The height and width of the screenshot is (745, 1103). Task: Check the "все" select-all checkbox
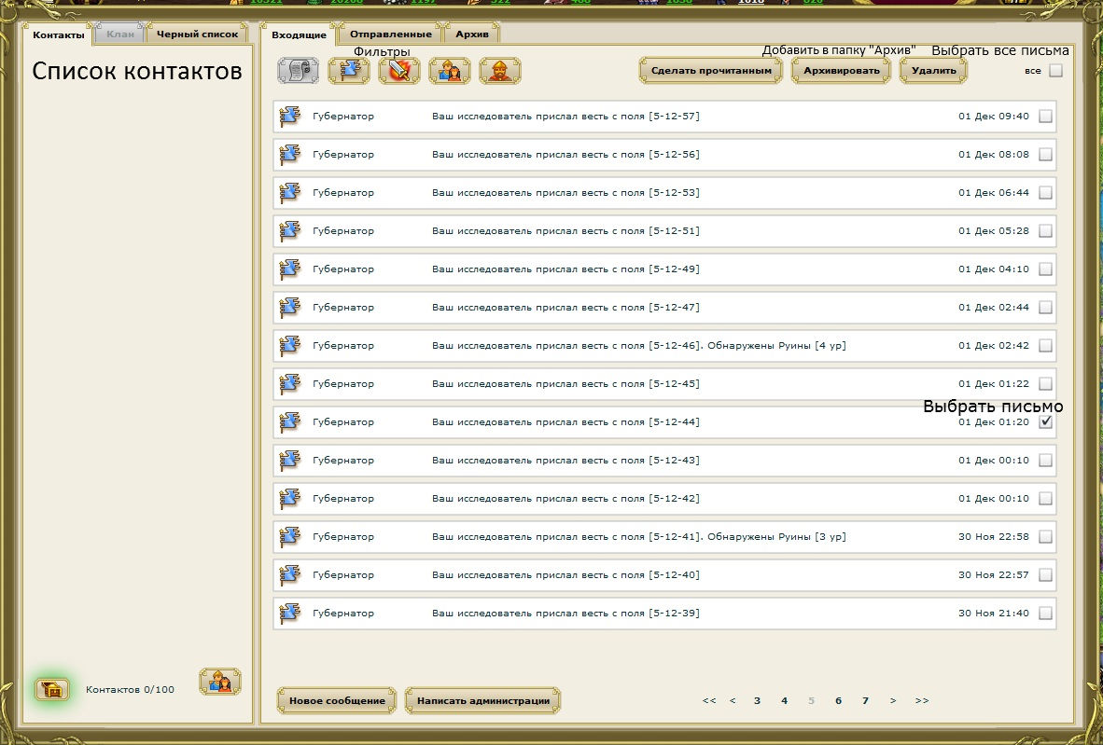pyautogui.click(x=1055, y=71)
